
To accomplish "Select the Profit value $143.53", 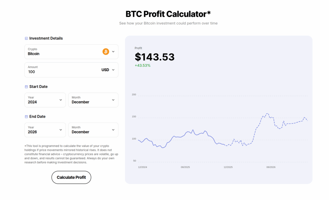I will [x=155, y=57].
